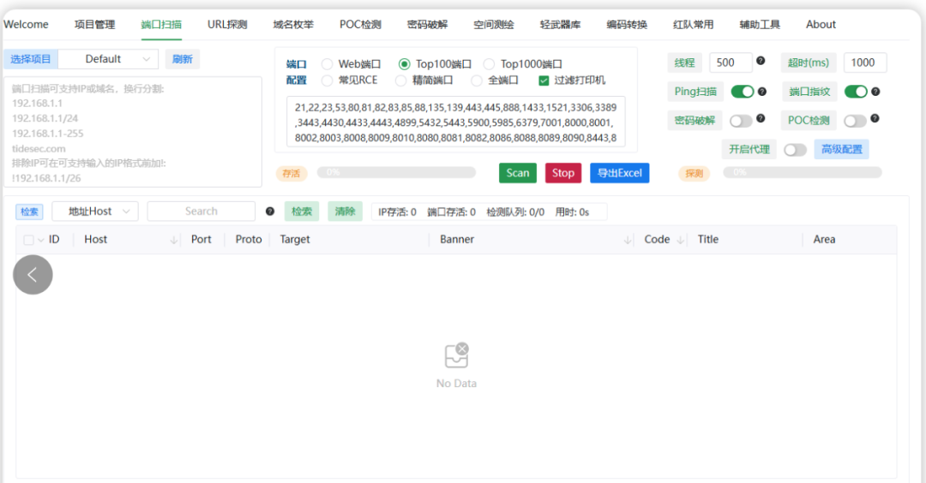The height and width of the screenshot is (483, 926).
Task: Click the IP存活: 0 status text
Action: pyautogui.click(x=398, y=212)
